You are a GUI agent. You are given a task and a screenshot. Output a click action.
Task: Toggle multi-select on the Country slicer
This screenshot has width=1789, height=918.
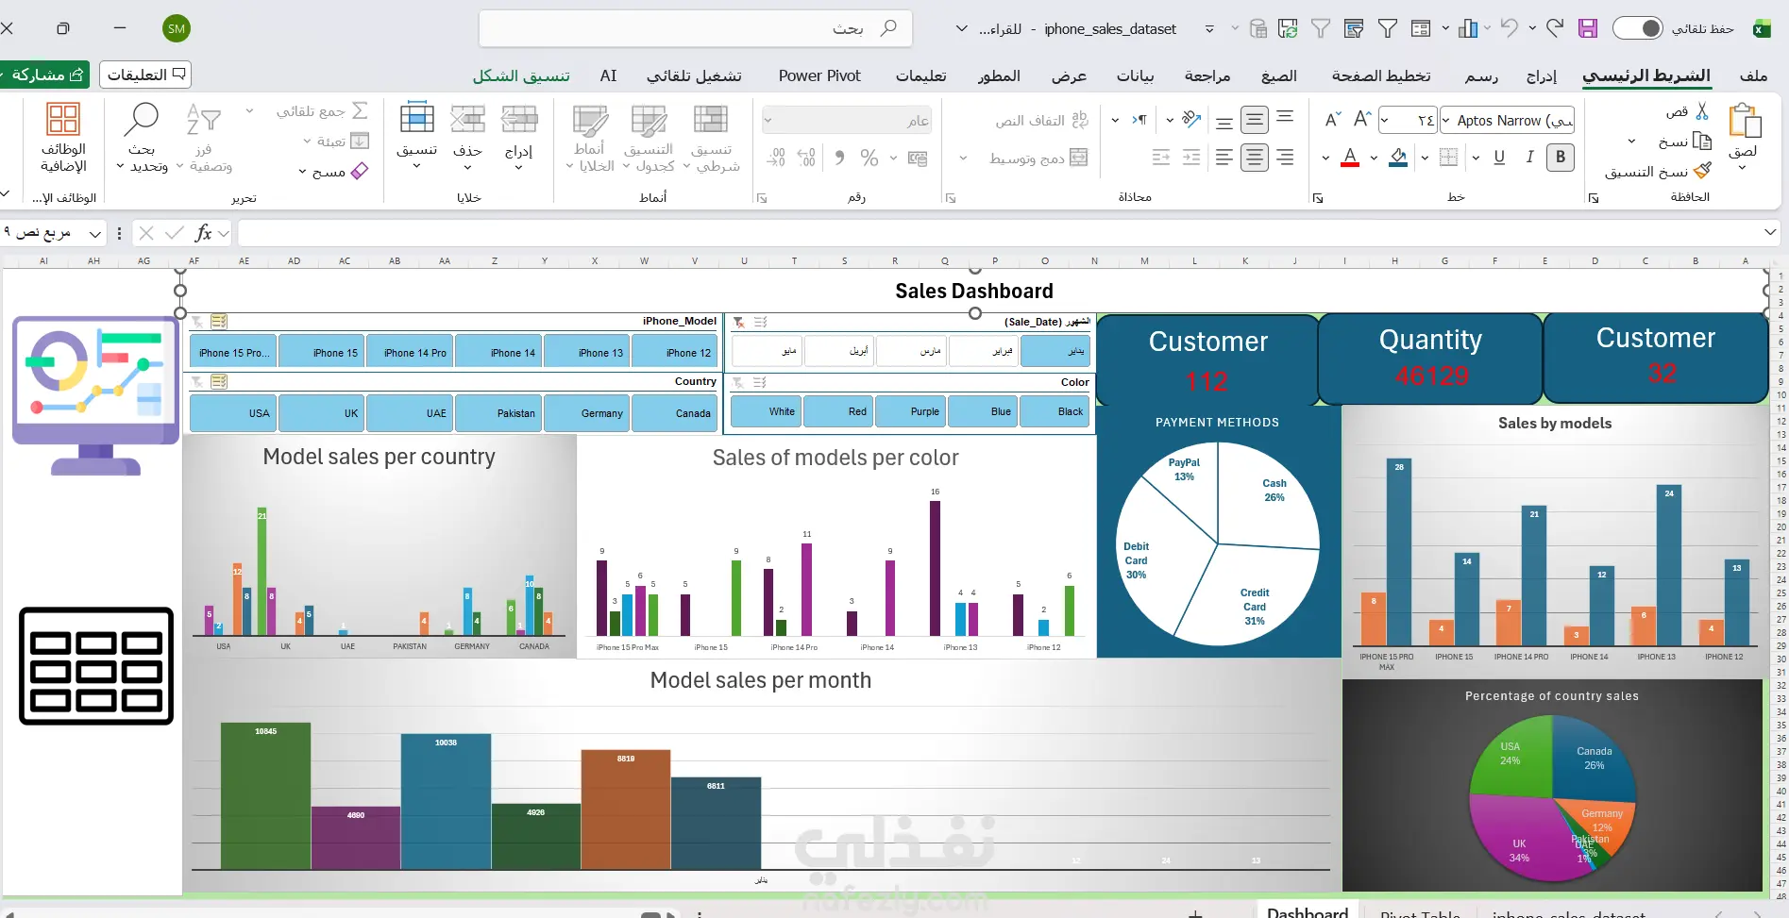219,382
